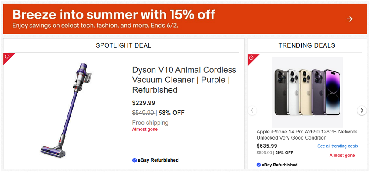Click blue checkmark badge beside Dyson eBay Refurbished
The height and width of the screenshot is (172, 370).
tap(135, 160)
